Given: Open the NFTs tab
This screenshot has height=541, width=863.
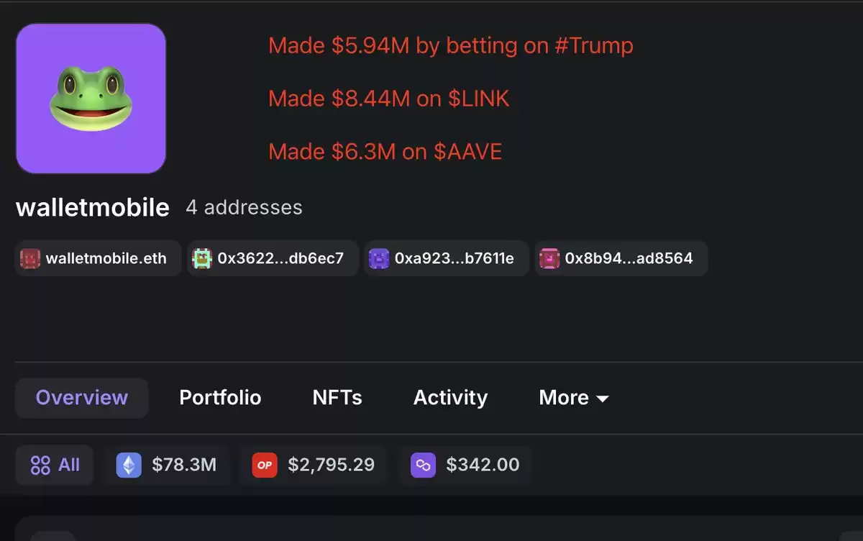Looking at the screenshot, I should (337, 398).
